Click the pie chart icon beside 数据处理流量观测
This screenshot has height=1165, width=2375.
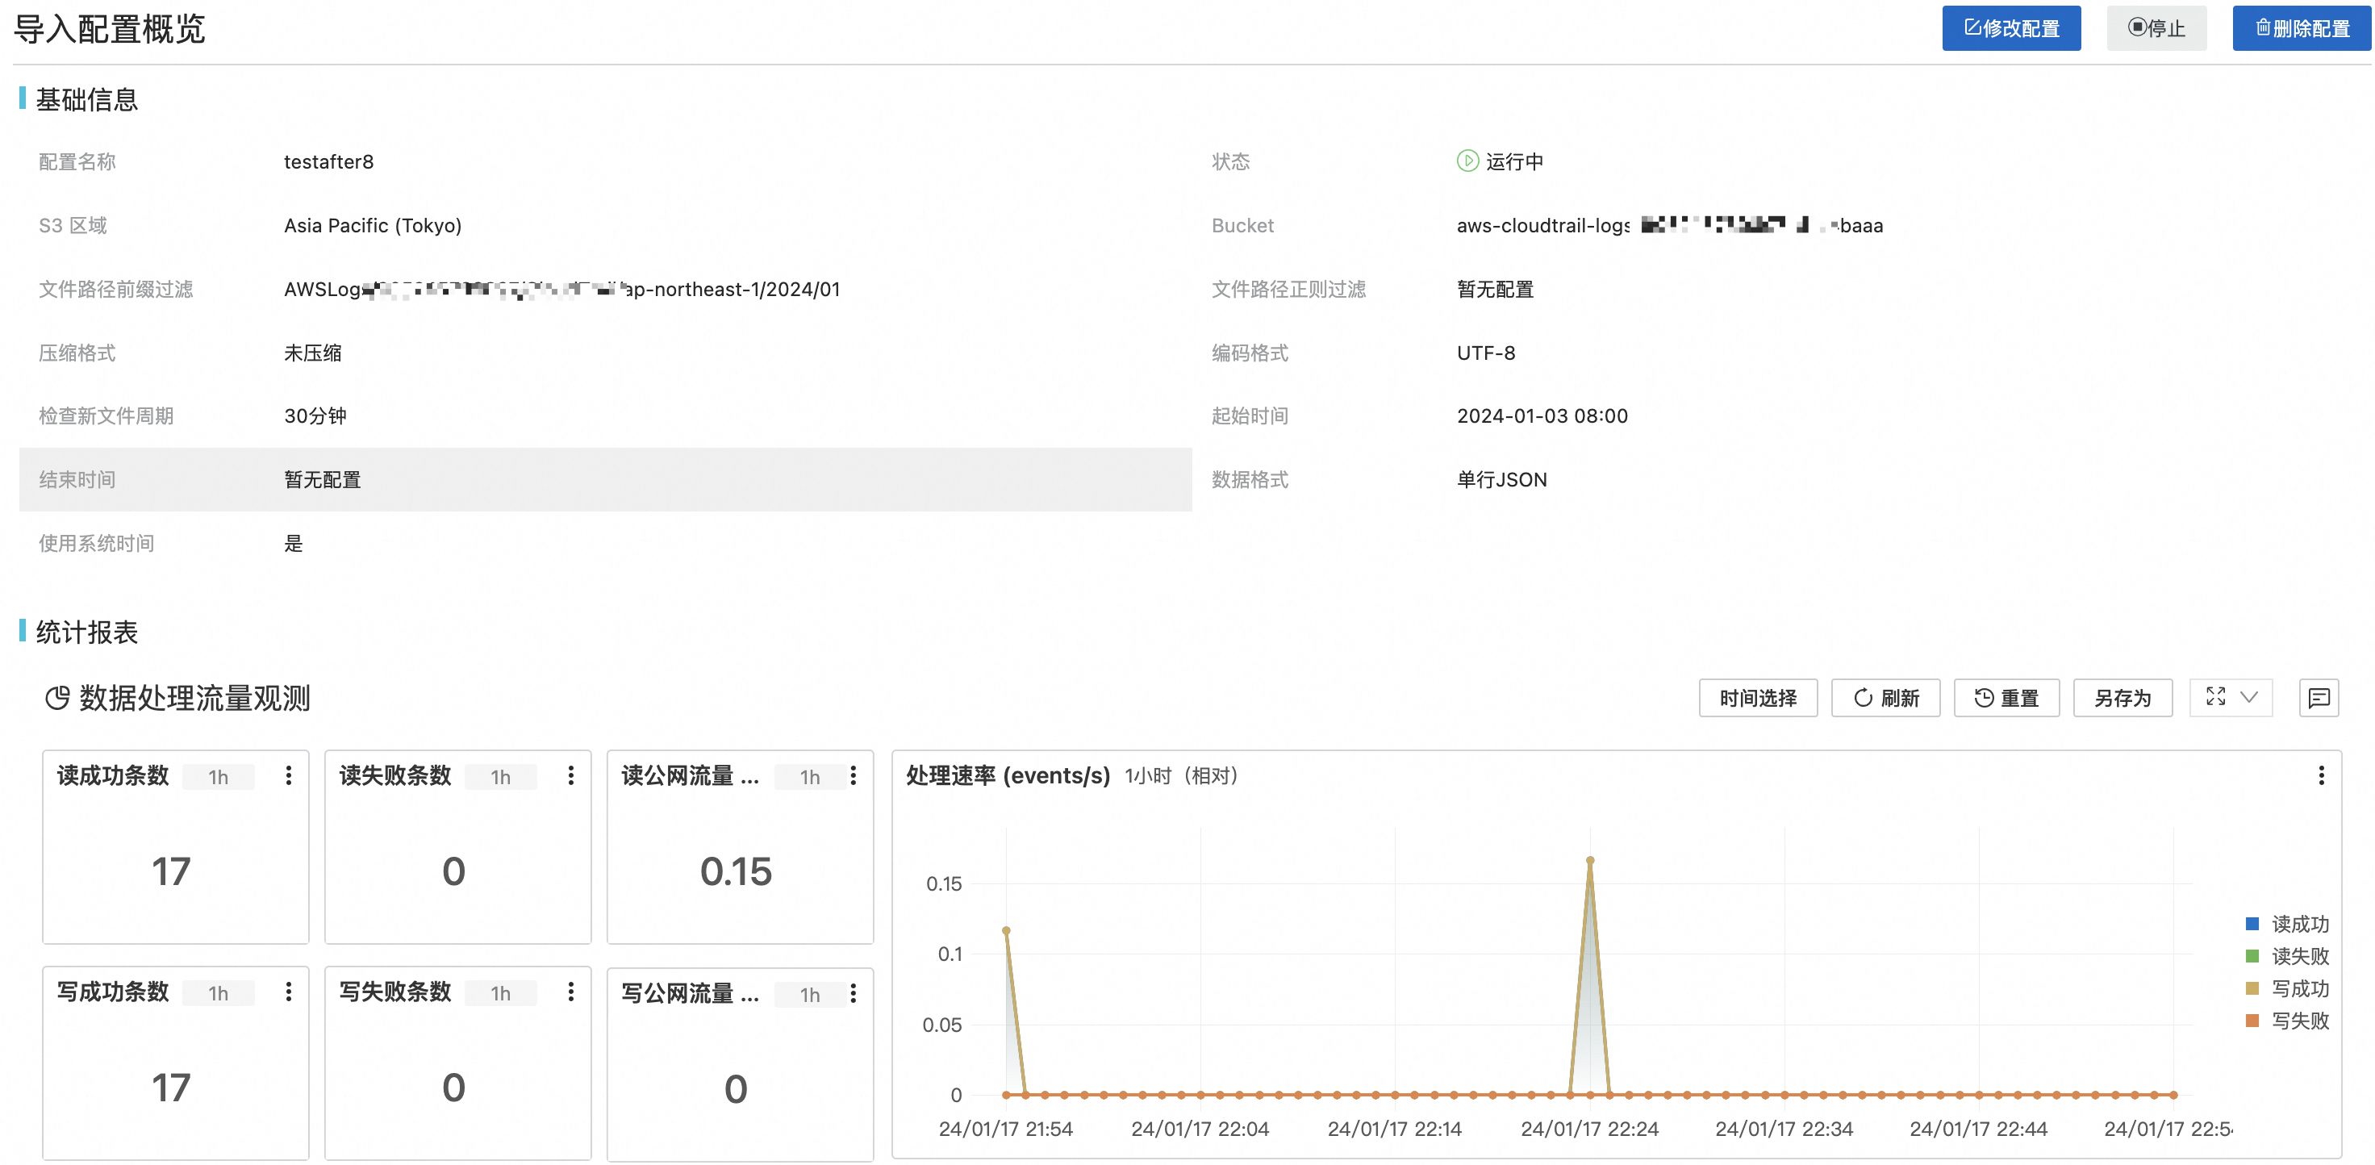(57, 698)
